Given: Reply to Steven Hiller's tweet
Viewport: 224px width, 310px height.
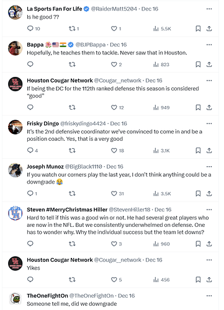Looking at the screenshot, I should tap(30, 244).
